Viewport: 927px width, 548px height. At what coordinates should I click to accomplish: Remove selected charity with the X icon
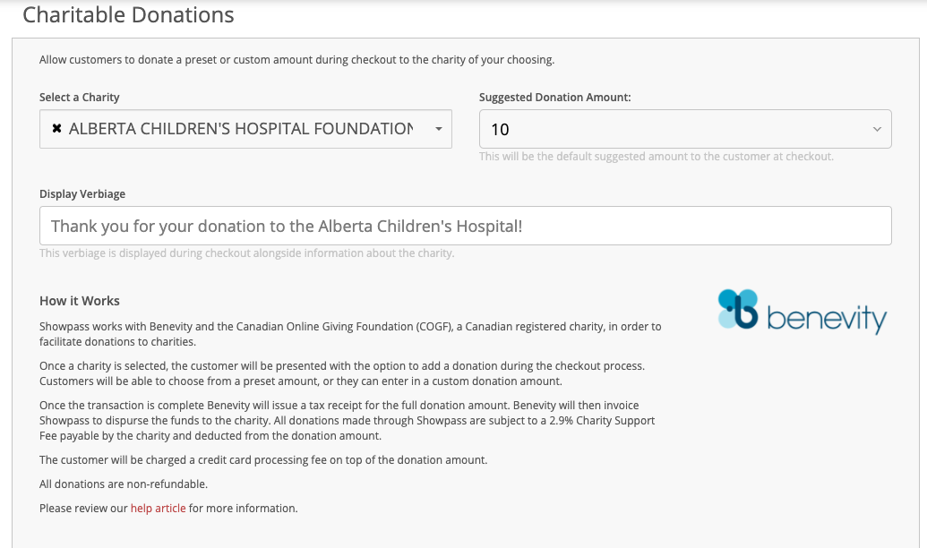click(56, 128)
